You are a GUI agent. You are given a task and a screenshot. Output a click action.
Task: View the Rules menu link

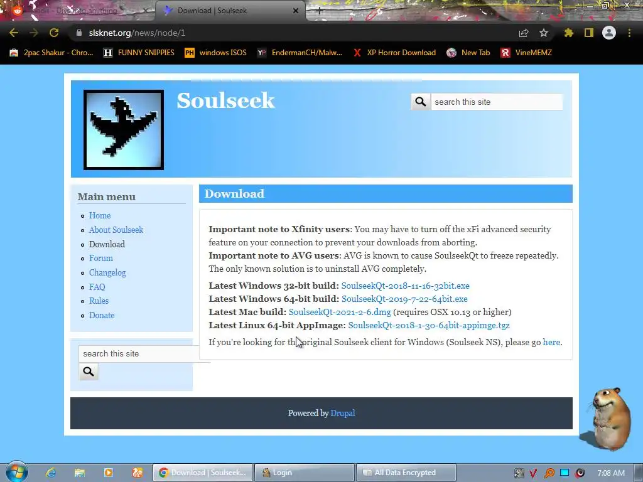(x=99, y=301)
